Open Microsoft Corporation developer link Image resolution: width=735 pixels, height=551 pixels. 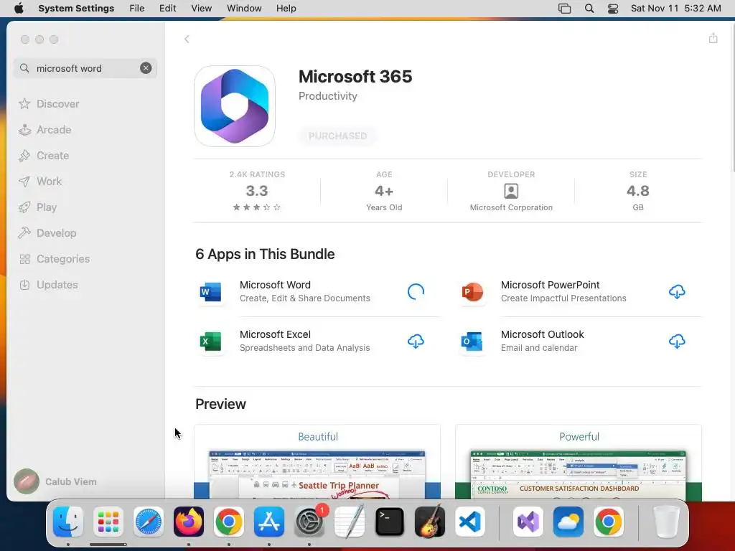[x=511, y=207]
